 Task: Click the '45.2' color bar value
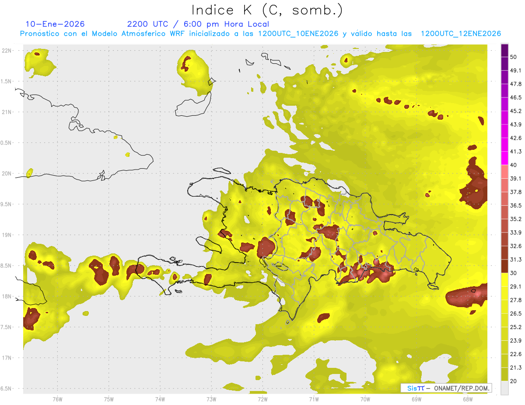coord(516,111)
